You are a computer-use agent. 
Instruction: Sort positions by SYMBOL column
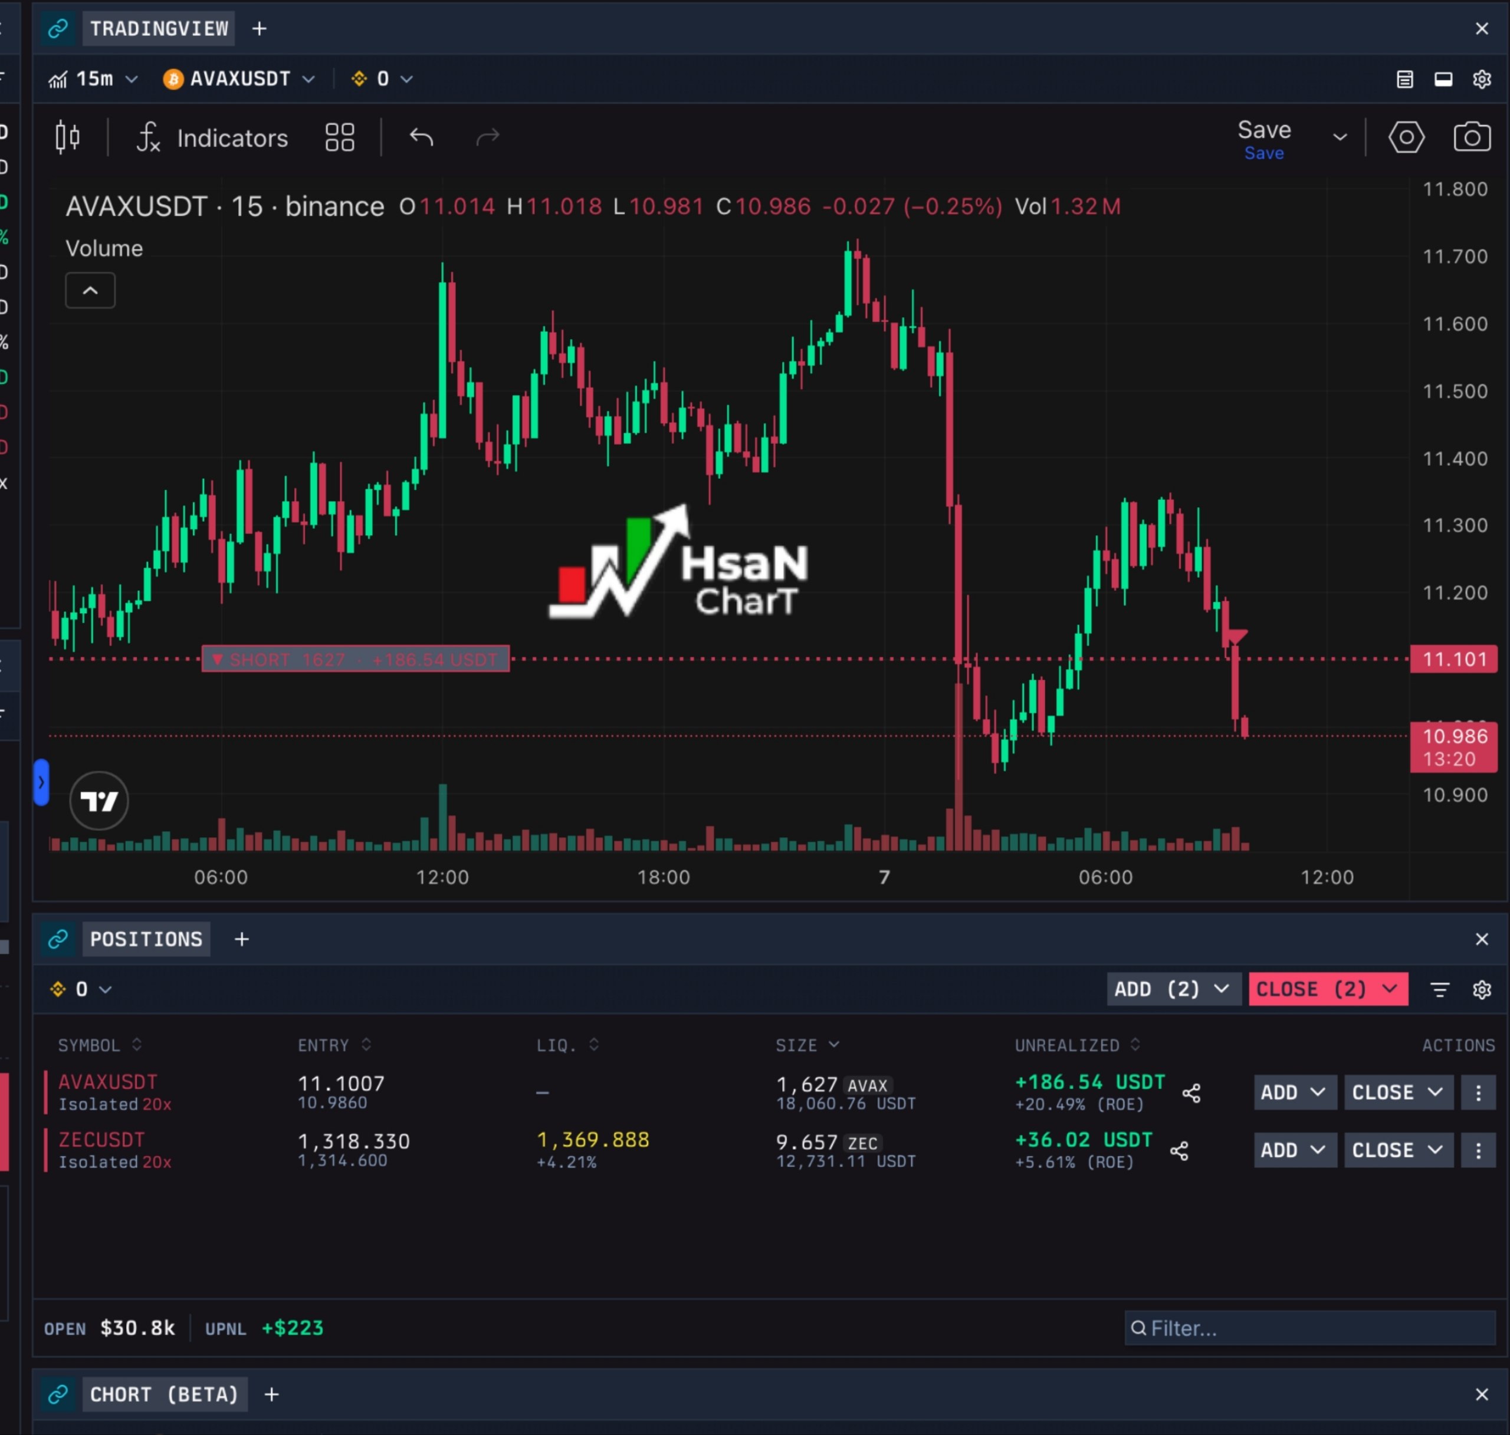coord(100,1046)
